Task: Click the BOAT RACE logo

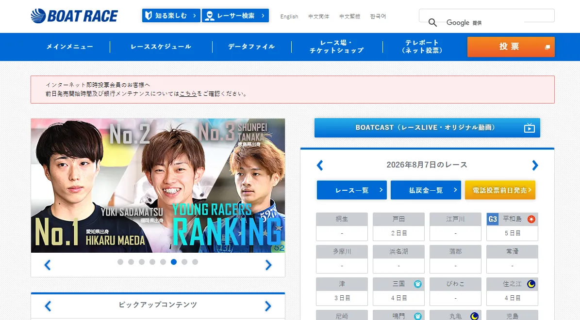Action: 74,16
